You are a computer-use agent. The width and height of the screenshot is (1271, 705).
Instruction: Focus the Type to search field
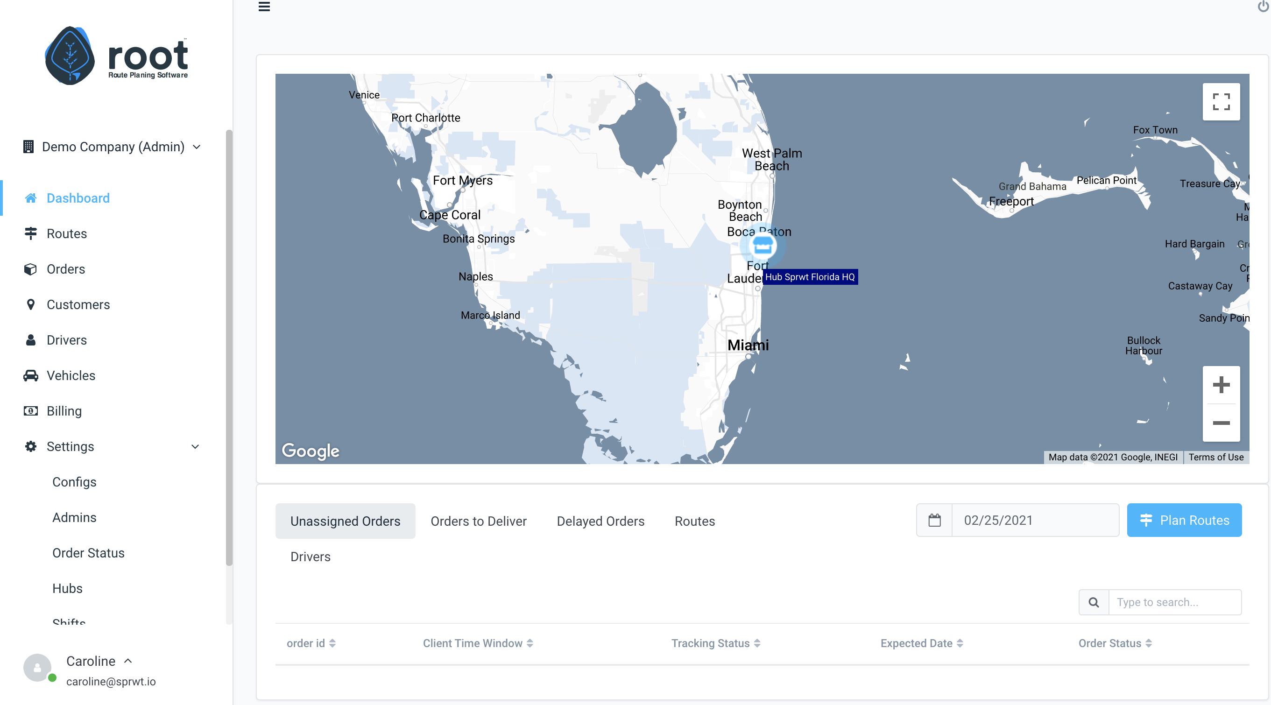1174,602
